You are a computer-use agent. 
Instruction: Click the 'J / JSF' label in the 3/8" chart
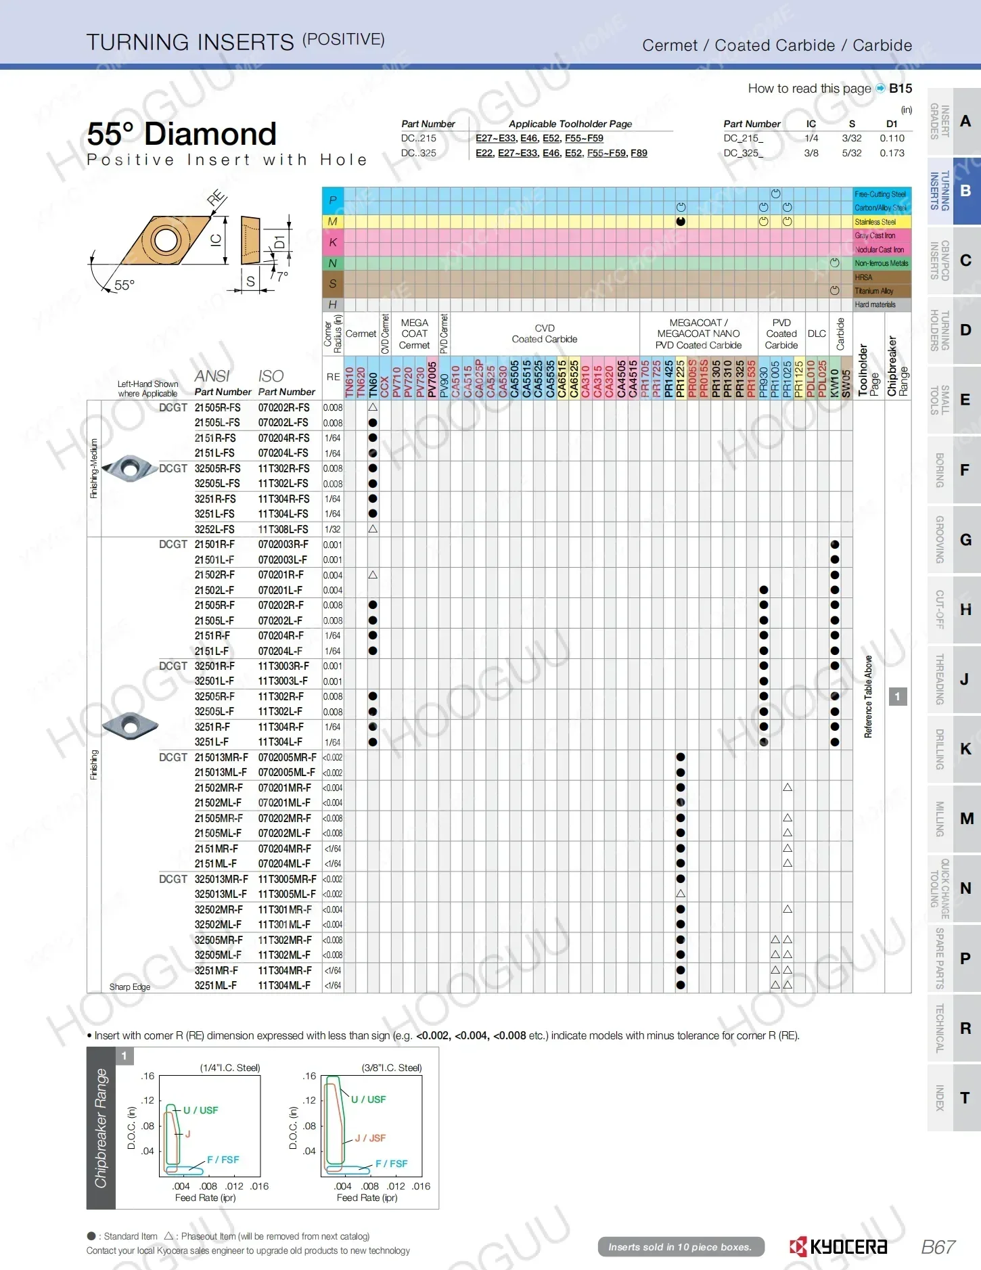coord(371,1138)
